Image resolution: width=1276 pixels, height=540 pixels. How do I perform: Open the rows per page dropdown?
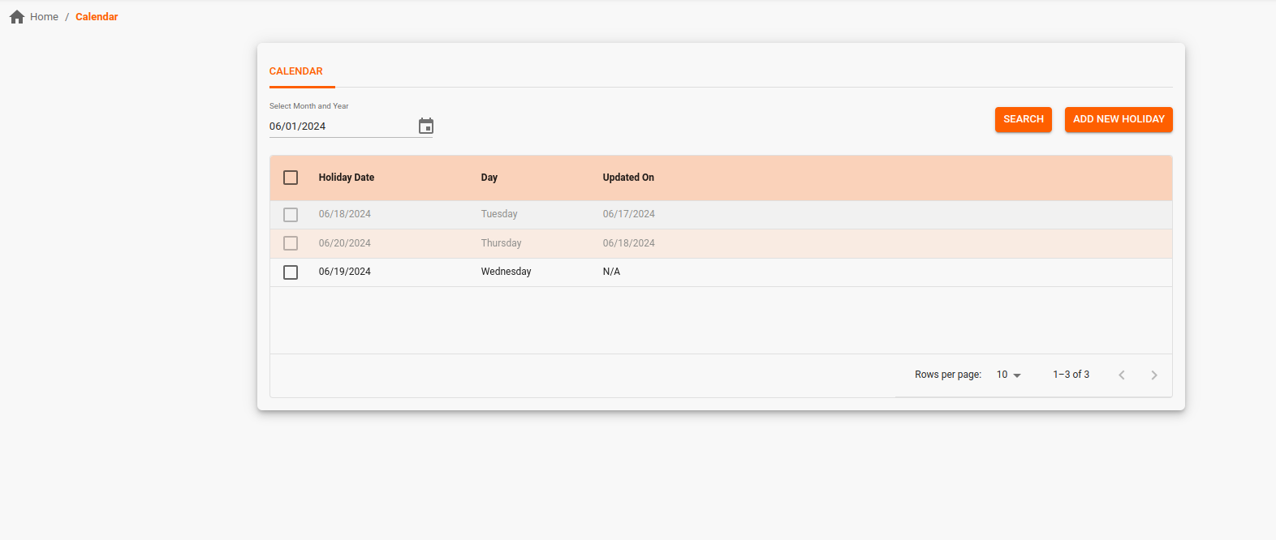point(1009,375)
